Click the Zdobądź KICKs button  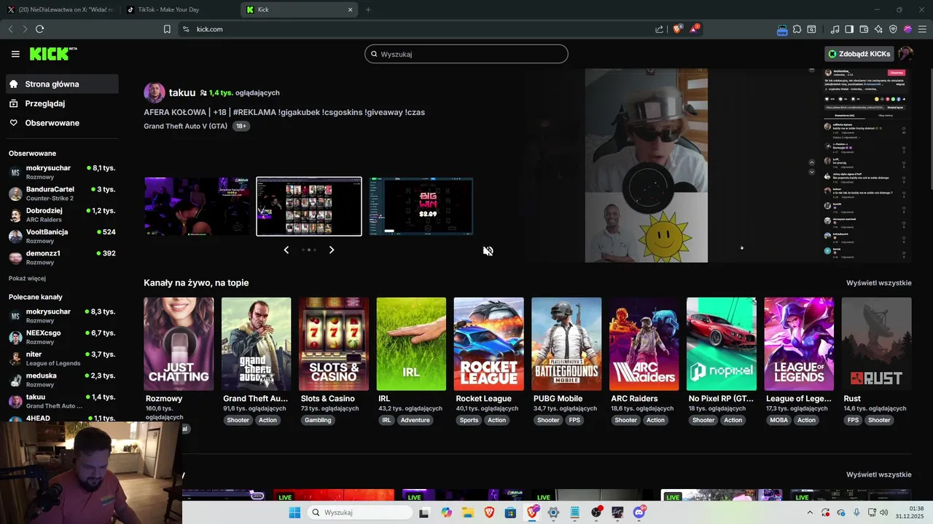point(859,54)
